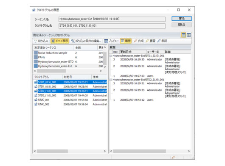Click the 承認 approval signature icon
The image size is (225, 166).
(162, 41)
